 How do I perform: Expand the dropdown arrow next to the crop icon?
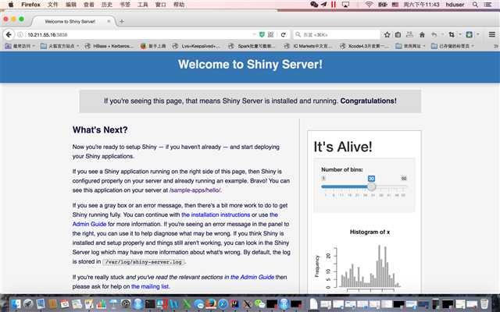460,34
